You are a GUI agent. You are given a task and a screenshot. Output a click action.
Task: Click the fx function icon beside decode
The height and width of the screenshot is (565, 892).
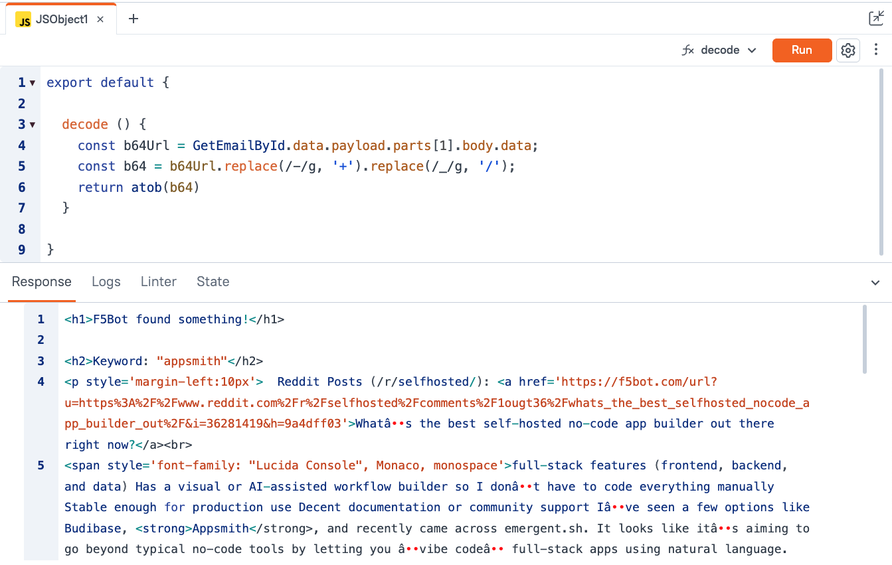tap(688, 50)
